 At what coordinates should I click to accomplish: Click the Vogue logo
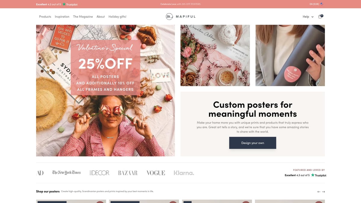pos(156,173)
